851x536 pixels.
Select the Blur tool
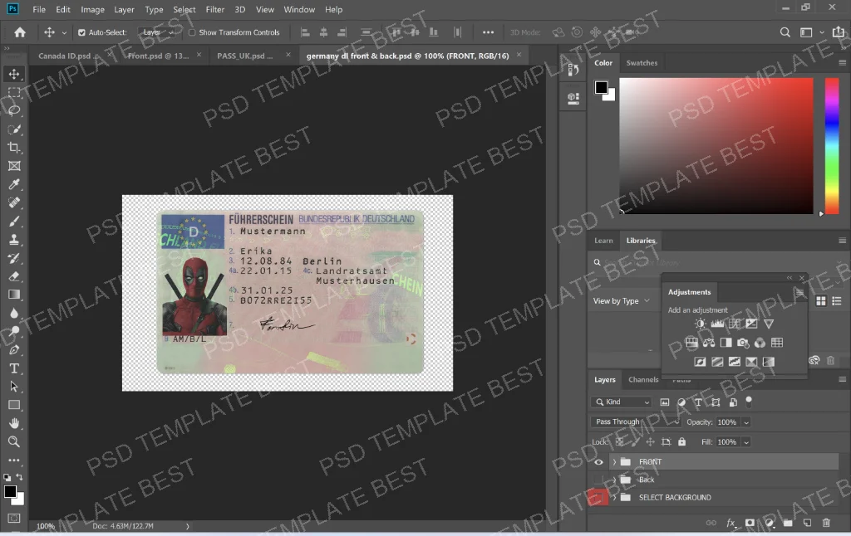click(14, 314)
